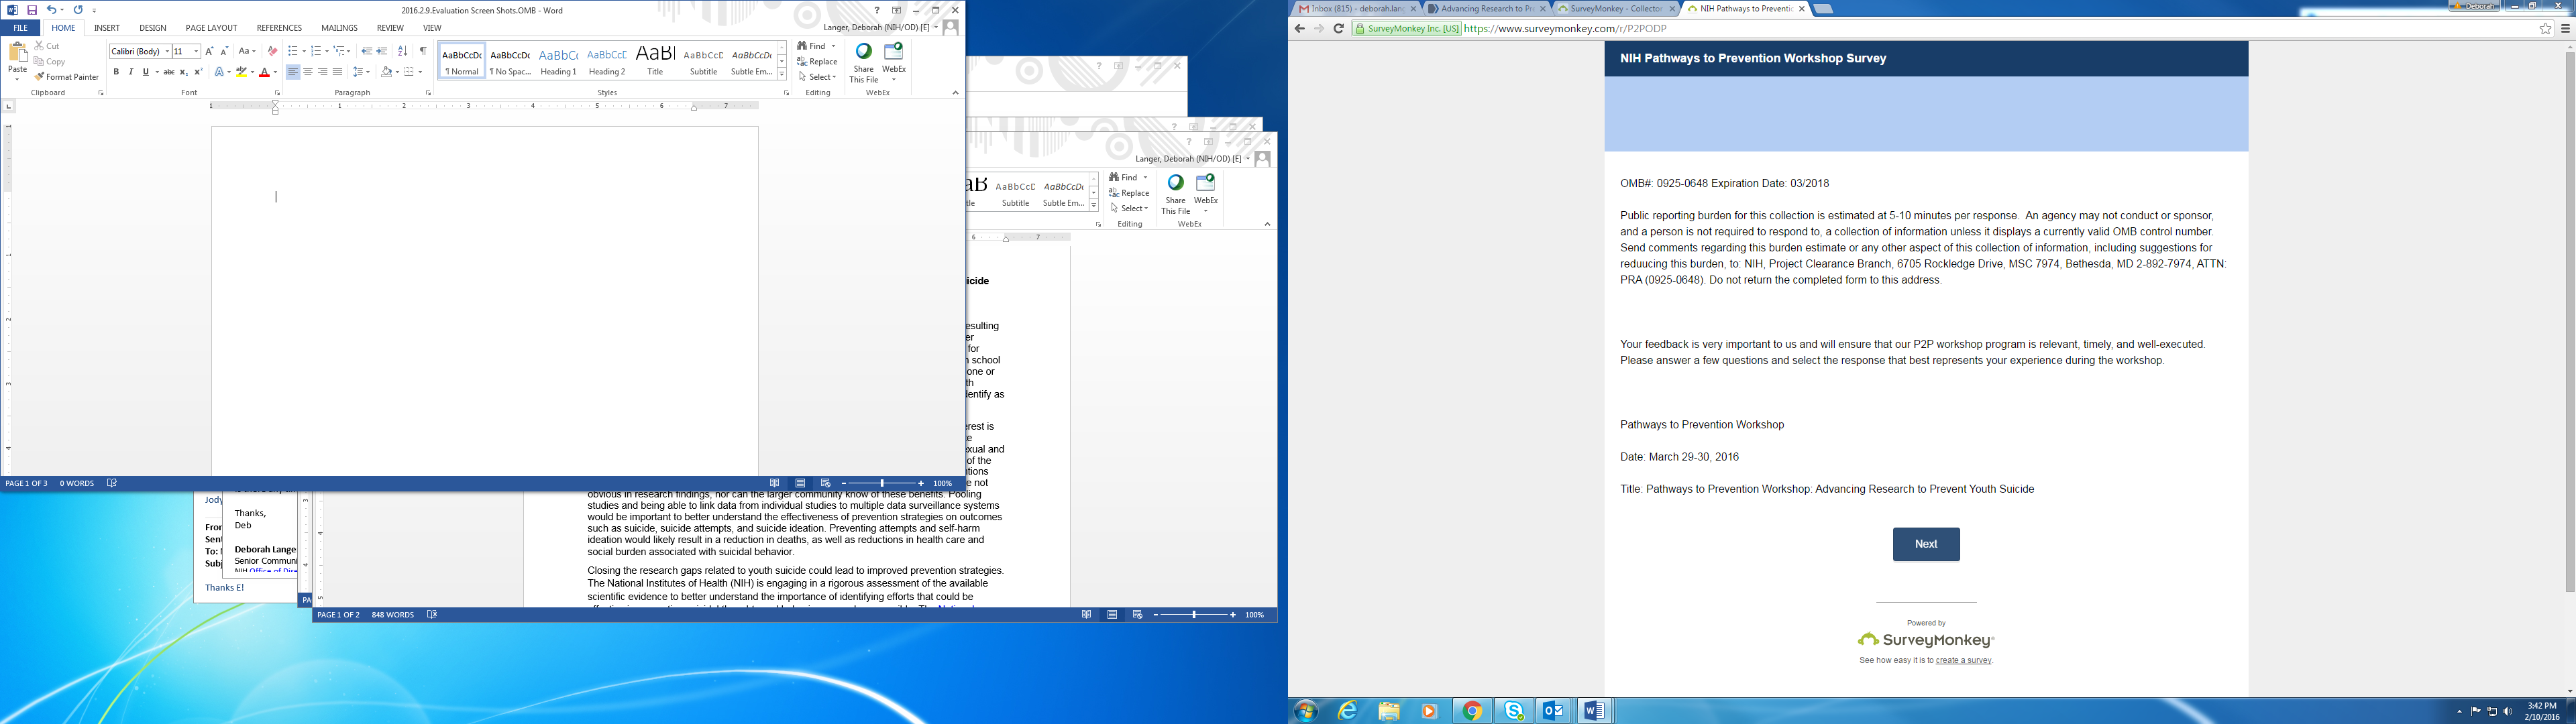
Task: Click the Increase Indent icon
Action: pyautogui.click(x=381, y=51)
